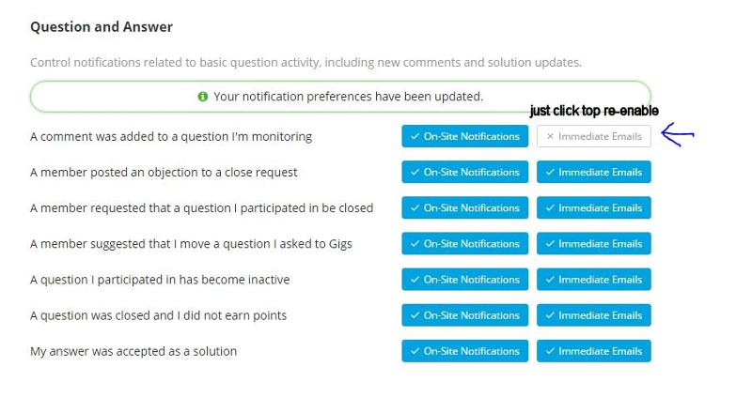This screenshot has width=752, height=397.
Task: Disable Immediate Emails for close request objections
Action: click(x=594, y=172)
